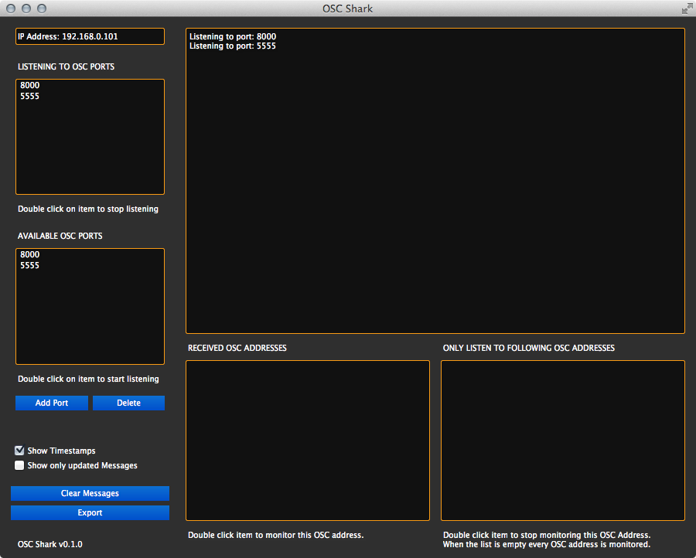Click inside Received OSC Addresses list
The width and height of the screenshot is (696, 558).
pos(308,441)
